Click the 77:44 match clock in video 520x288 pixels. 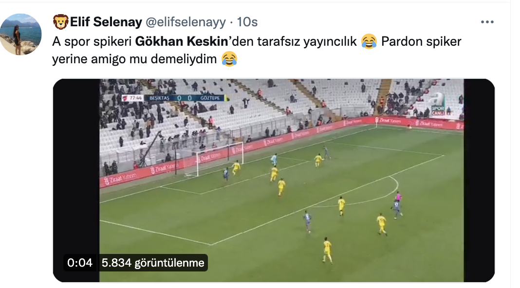[x=135, y=98]
